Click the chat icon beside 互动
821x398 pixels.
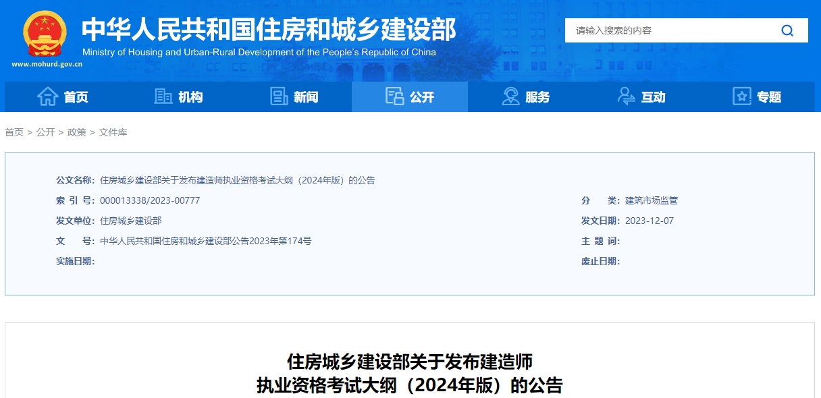(626, 96)
